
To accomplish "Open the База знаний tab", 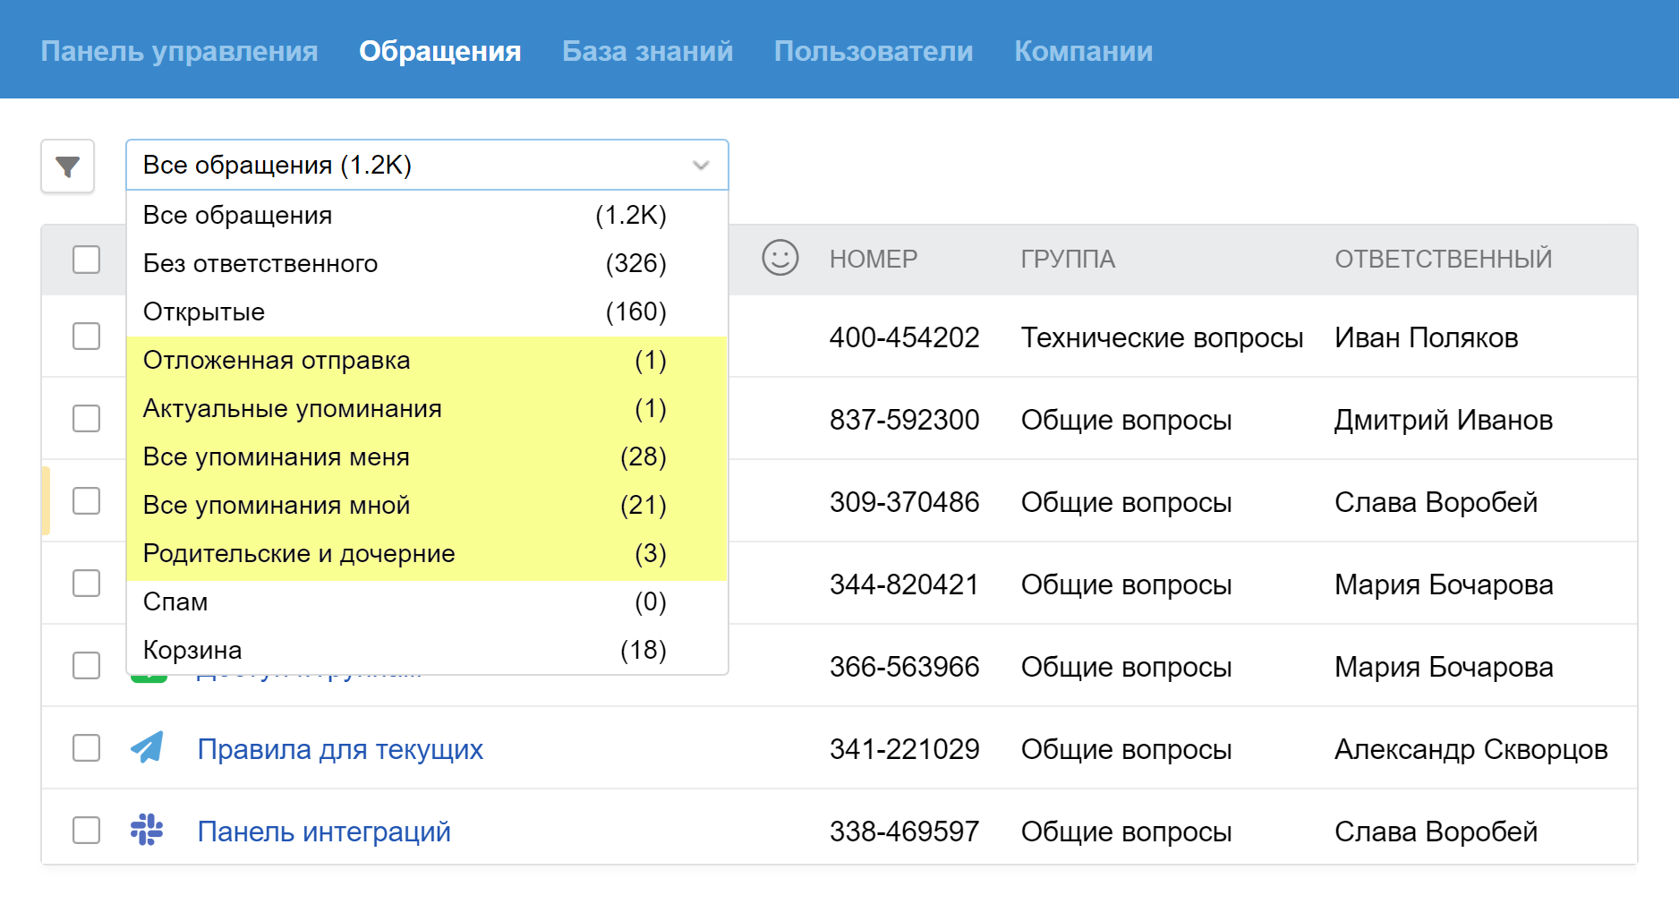I will pos(647,51).
